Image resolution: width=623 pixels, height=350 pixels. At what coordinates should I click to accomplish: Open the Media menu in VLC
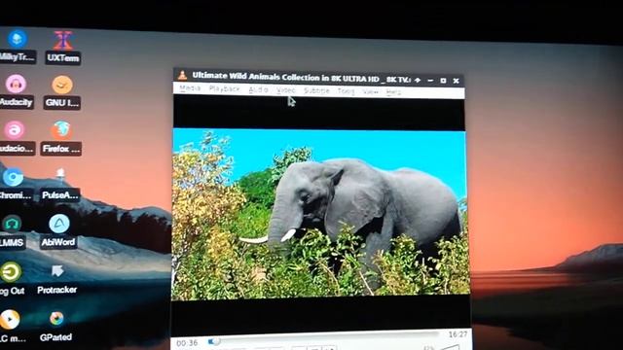tap(190, 88)
